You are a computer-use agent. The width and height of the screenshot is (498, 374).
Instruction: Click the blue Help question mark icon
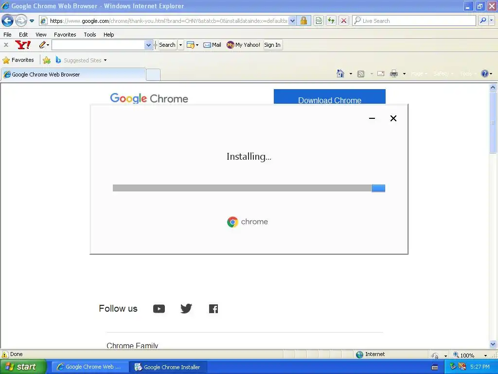click(x=484, y=74)
